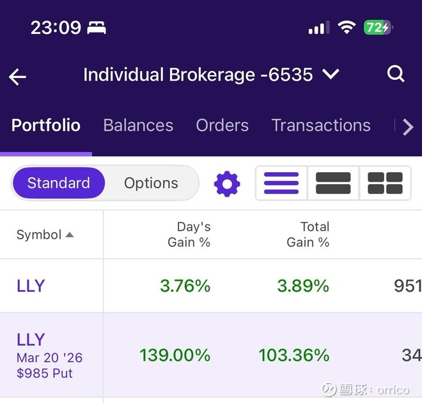Tap the back arrow icon
Viewport: 422px width, 403px height.
tap(17, 77)
